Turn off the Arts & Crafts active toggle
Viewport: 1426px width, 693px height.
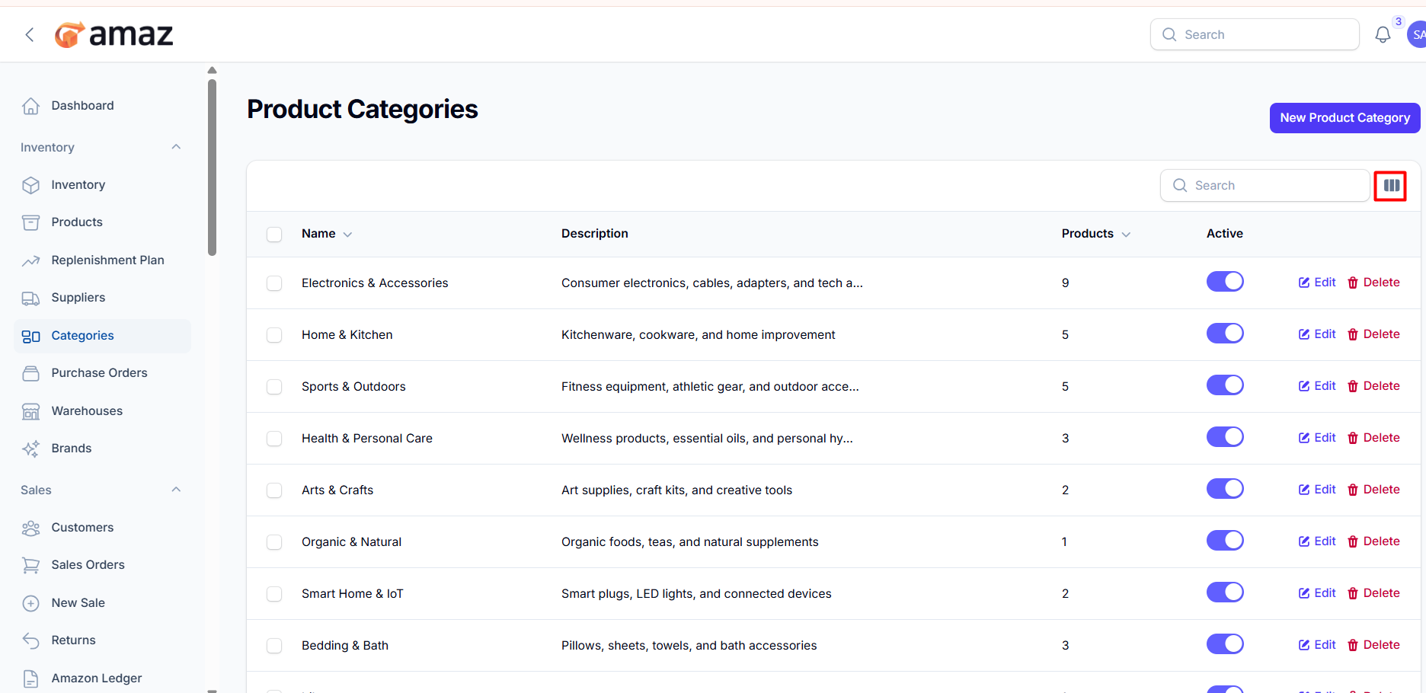[1224, 489]
